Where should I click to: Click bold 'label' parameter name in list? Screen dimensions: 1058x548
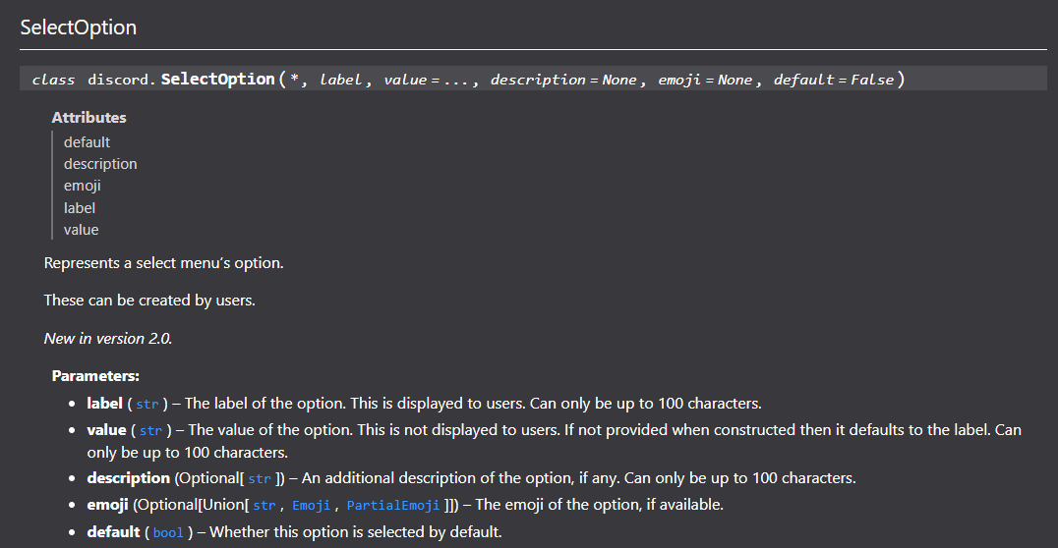click(x=104, y=404)
